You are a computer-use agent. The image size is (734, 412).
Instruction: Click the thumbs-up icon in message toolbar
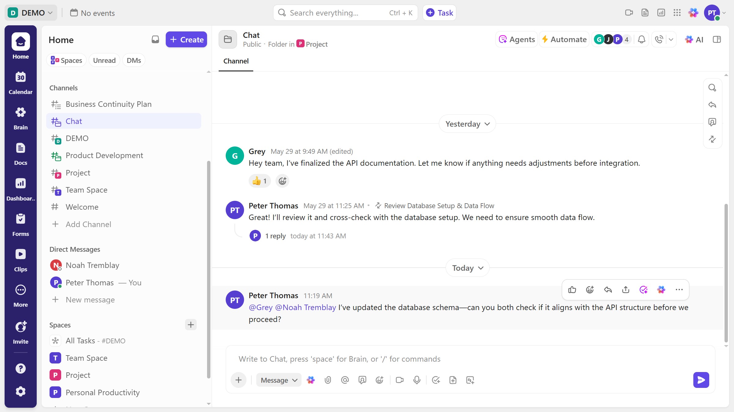coord(572,290)
